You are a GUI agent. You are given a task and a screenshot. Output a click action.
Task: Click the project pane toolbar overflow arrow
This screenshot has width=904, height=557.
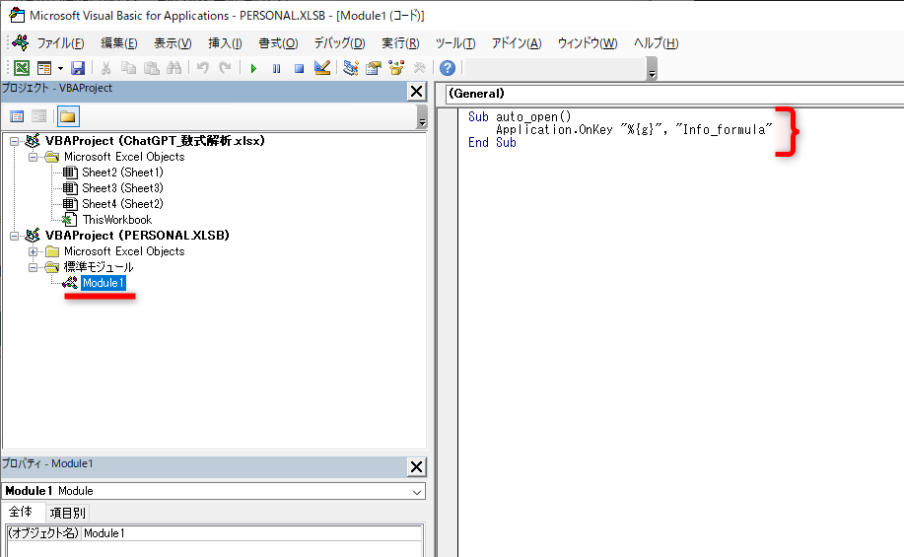422,117
